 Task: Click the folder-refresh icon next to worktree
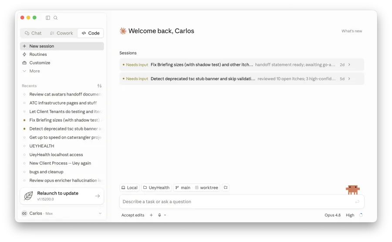pyautogui.click(x=226, y=187)
